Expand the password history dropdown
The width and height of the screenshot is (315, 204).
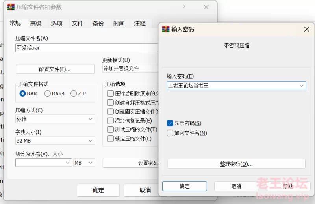302,86
